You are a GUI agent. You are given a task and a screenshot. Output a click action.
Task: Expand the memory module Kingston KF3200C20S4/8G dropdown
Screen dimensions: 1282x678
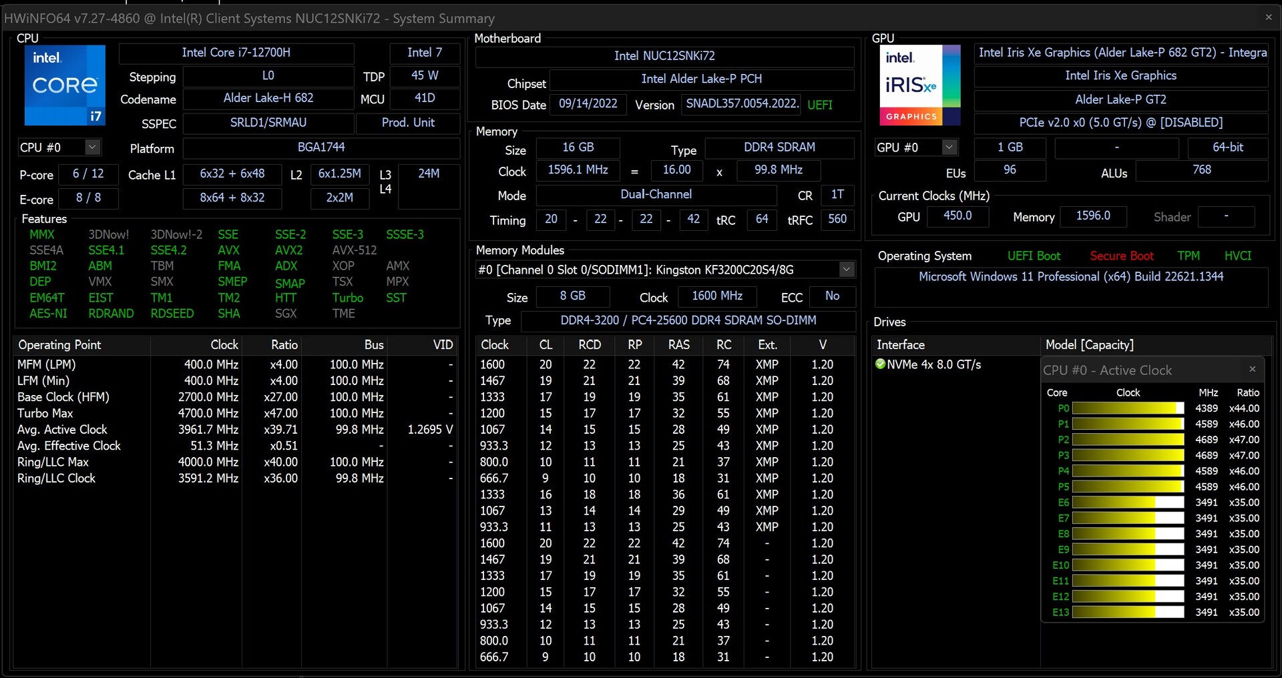(x=846, y=270)
